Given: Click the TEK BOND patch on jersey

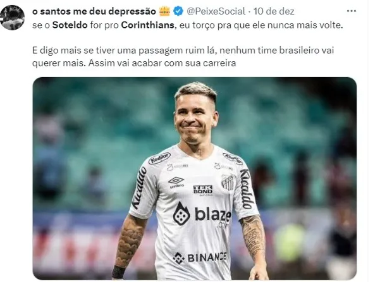Looking at the screenshot, I should (203, 190).
